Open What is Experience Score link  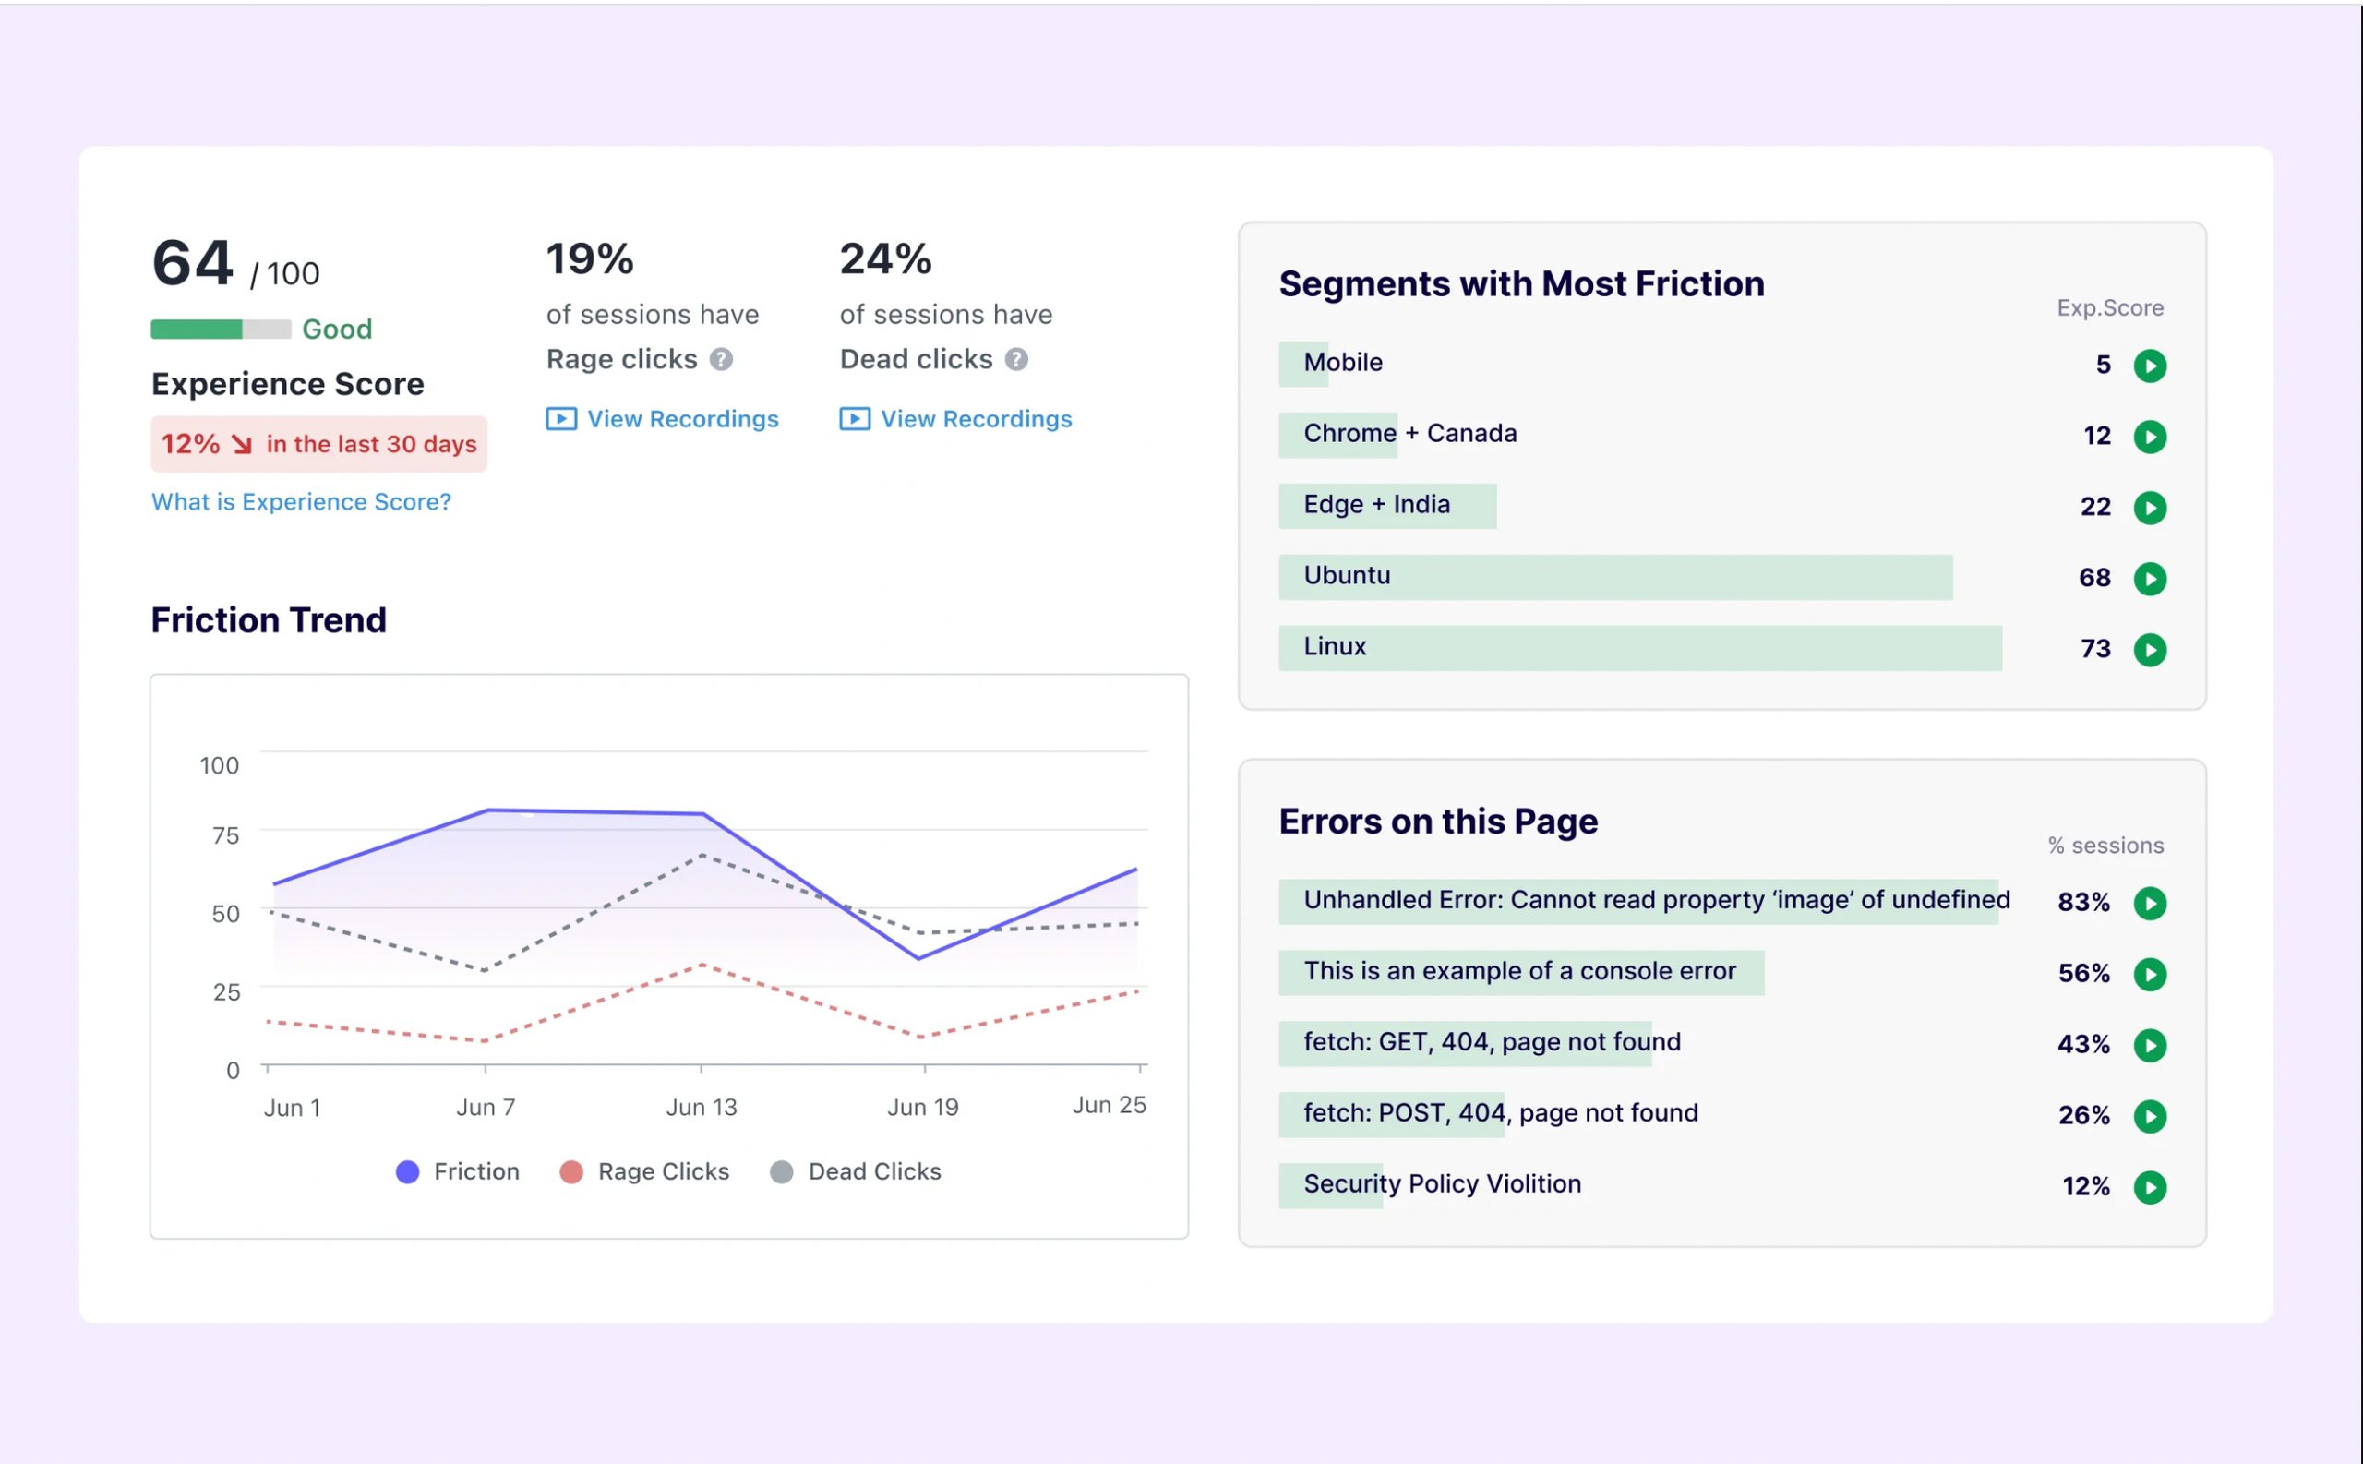pyautogui.click(x=300, y=501)
